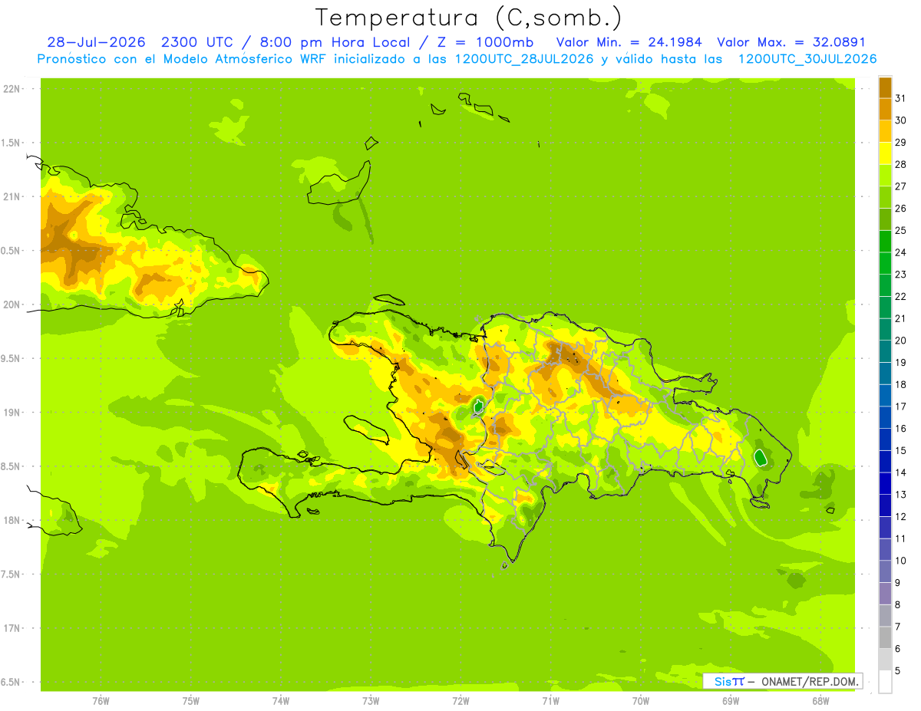The height and width of the screenshot is (711, 921).
Task: Click legend value 28
Action: [900, 164]
